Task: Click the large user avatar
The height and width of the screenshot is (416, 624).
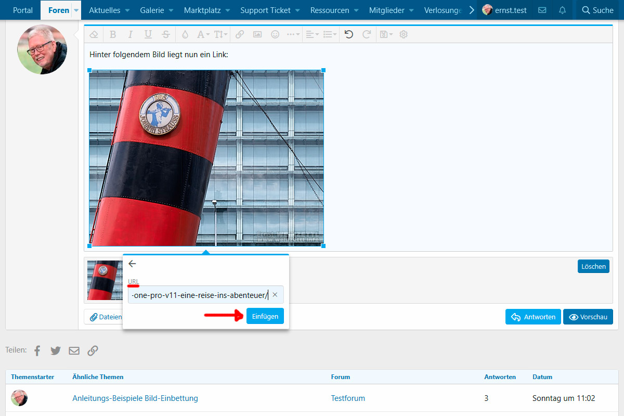Action: tap(42, 49)
